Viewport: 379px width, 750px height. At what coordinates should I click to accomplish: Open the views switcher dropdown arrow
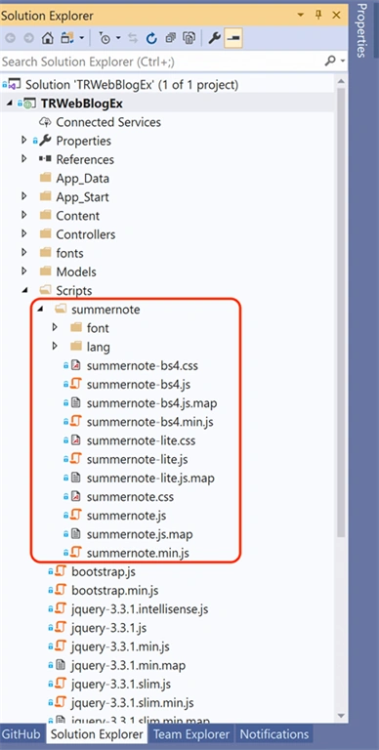pyautogui.click(x=81, y=39)
